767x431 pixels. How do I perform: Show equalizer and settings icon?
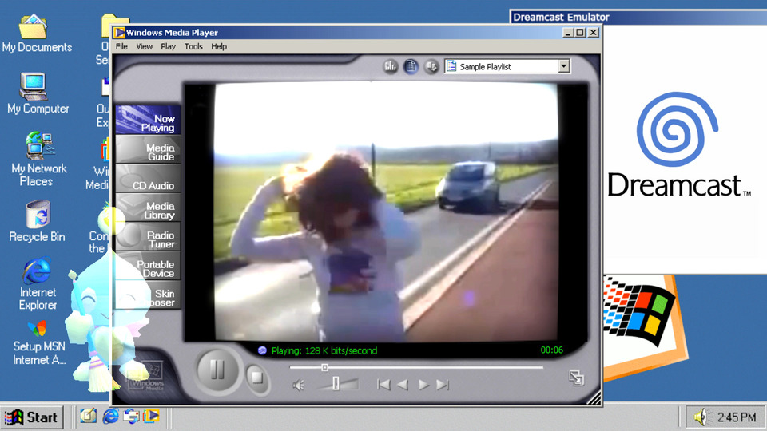[x=391, y=66]
